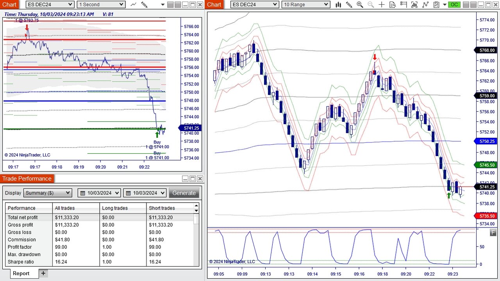Select drawing tools pencil in right chart

349,5
